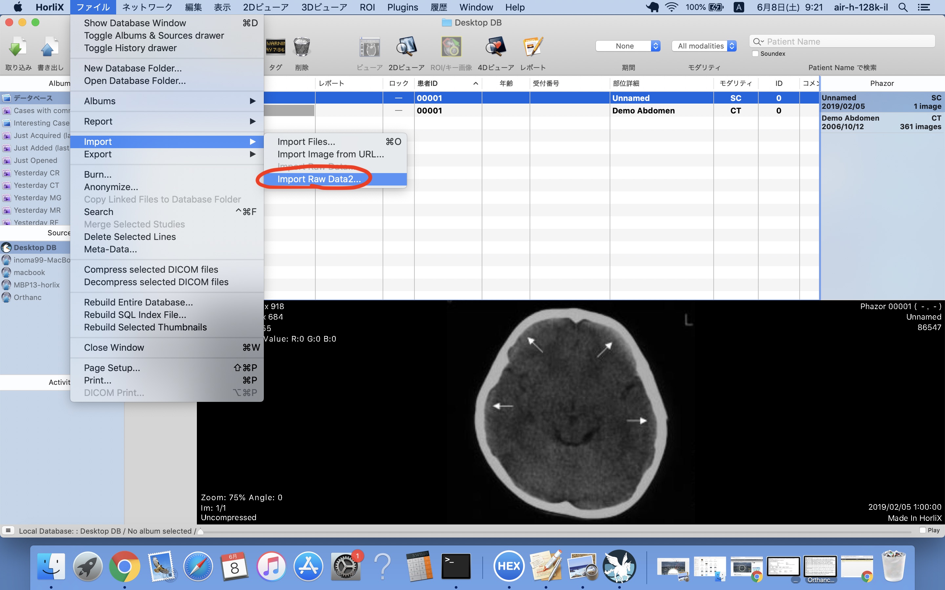Click the Spotlight search icon in menu bar

[x=903, y=8]
